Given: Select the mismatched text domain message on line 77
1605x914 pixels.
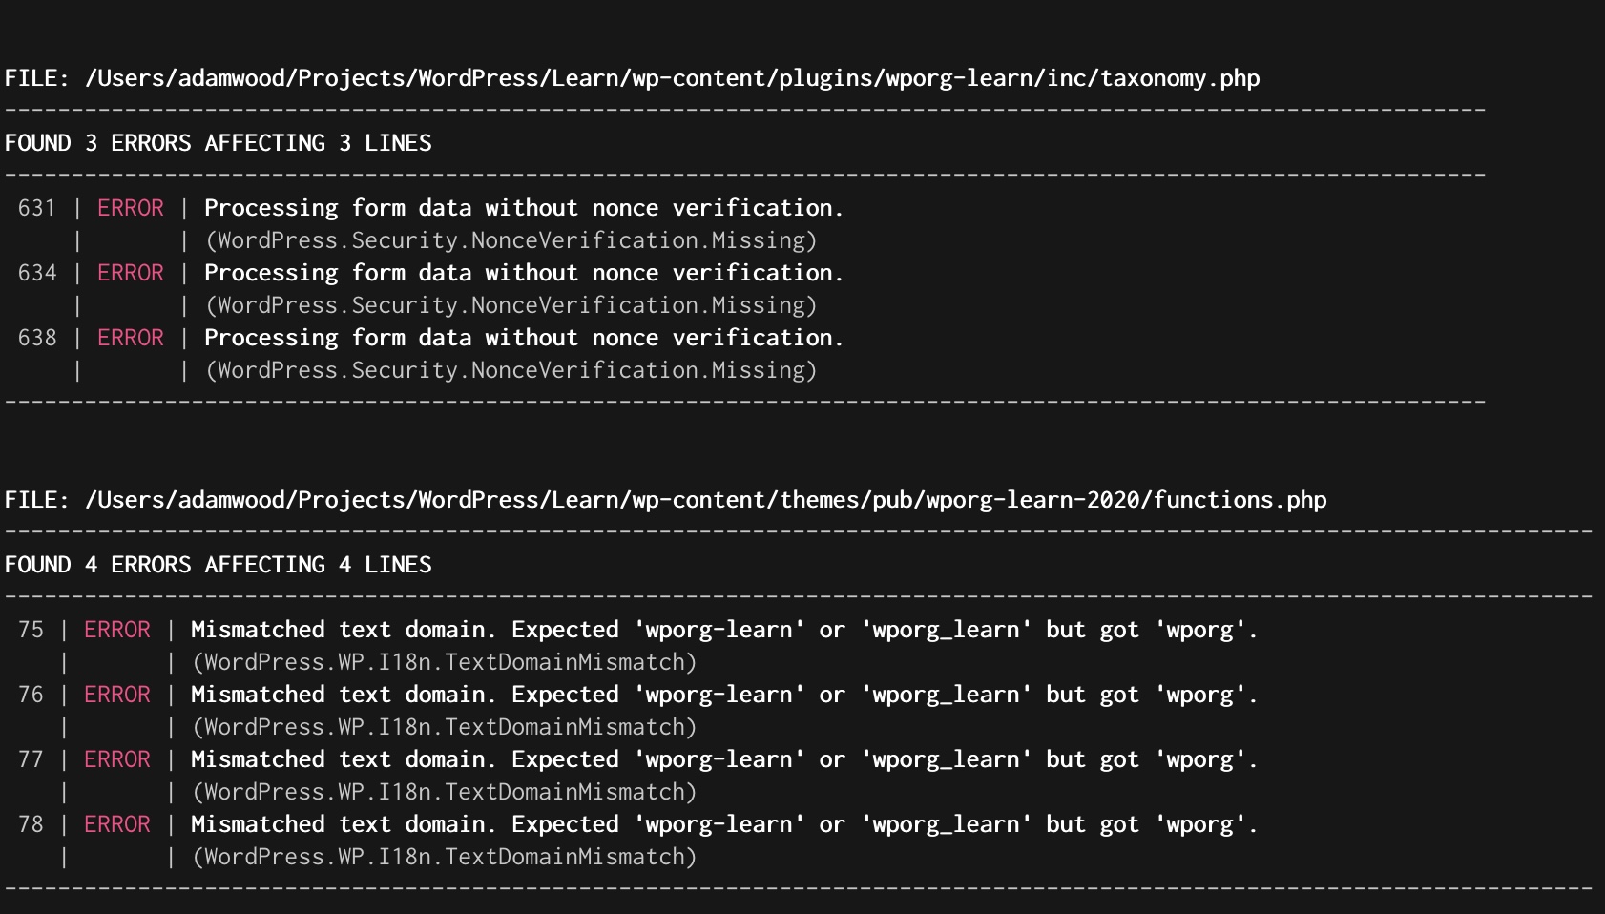Looking at the screenshot, I should pyautogui.click(x=724, y=759).
